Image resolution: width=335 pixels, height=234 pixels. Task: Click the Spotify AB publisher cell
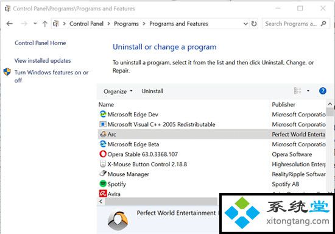[x=286, y=184]
